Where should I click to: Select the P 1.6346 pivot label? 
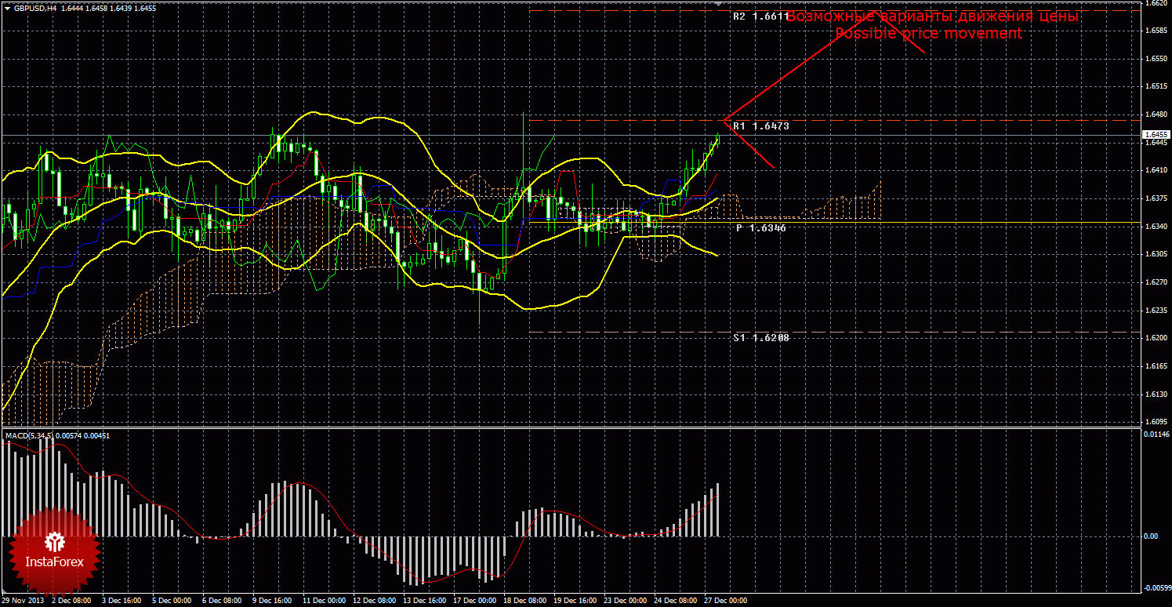760,227
